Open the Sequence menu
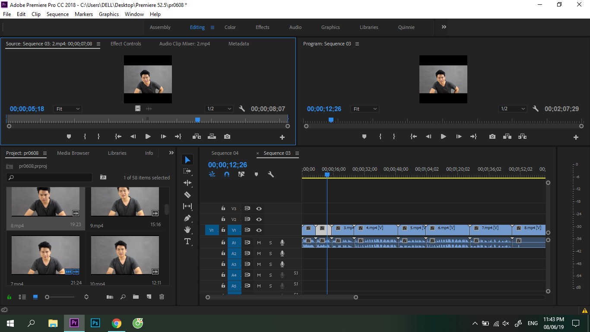This screenshot has height=332, width=590. [57, 14]
